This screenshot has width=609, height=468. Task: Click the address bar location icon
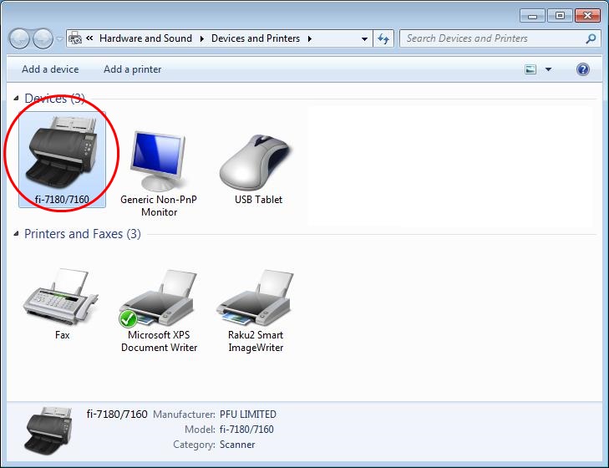(75, 38)
